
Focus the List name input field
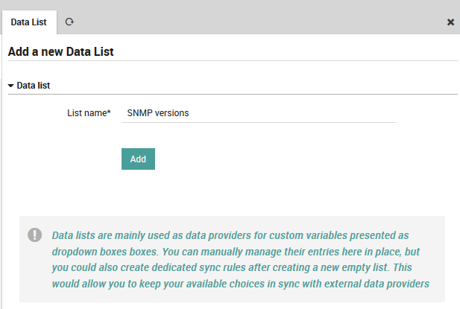(258, 113)
